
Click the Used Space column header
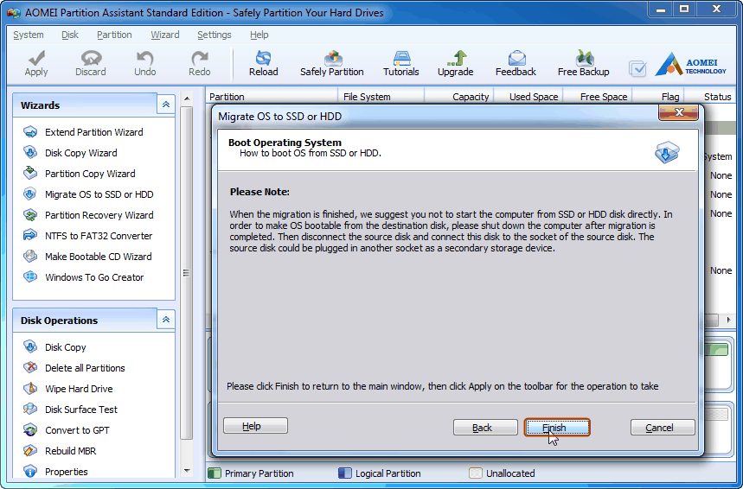pos(528,97)
